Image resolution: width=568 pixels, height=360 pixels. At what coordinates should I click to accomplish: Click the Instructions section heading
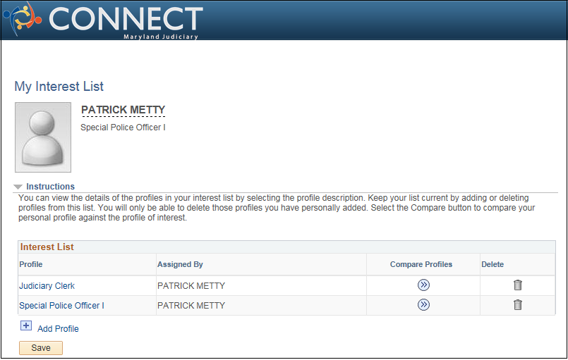tap(50, 186)
